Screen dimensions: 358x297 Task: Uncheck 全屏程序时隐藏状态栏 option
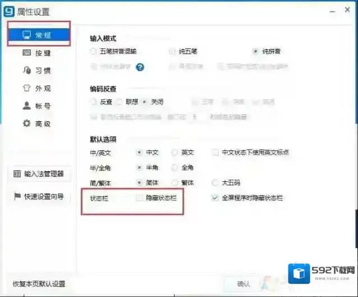pos(215,198)
